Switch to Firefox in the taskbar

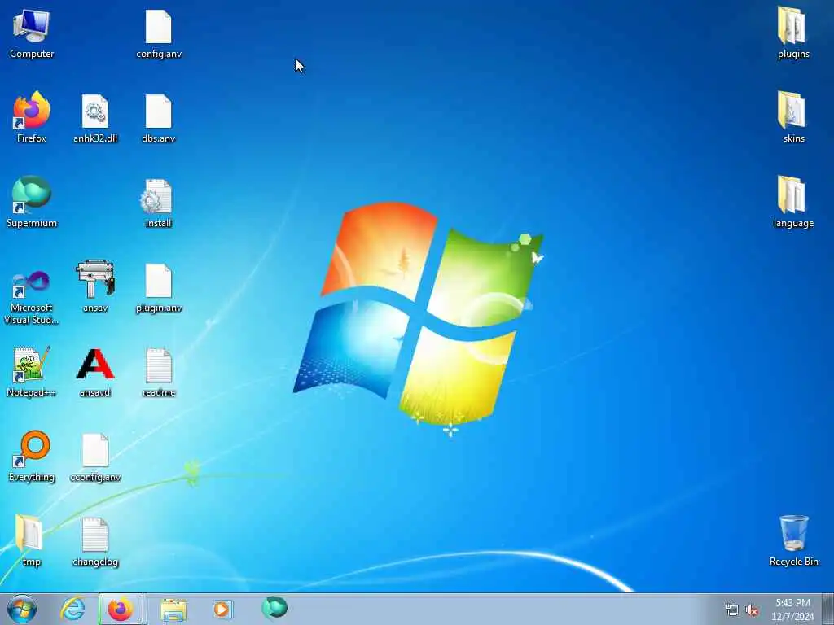point(121,609)
